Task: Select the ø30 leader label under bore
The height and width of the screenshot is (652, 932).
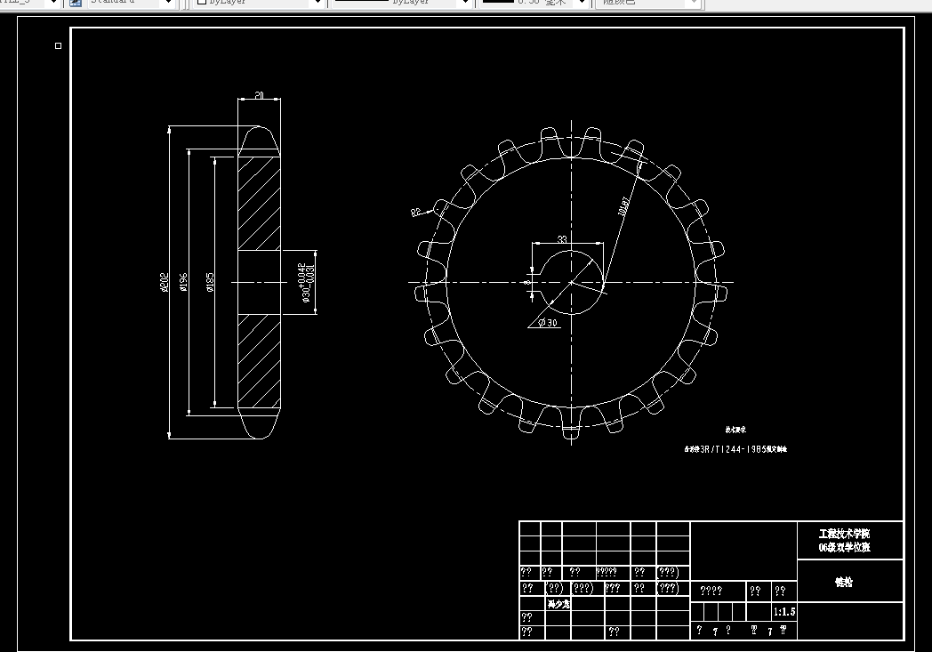Action: pos(548,323)
